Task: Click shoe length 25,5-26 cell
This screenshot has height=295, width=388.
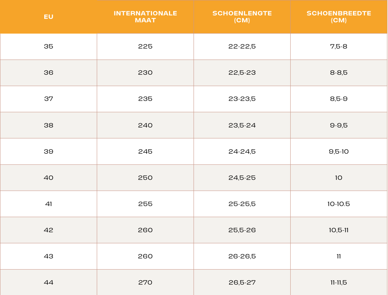Action: tap(242, 230)
